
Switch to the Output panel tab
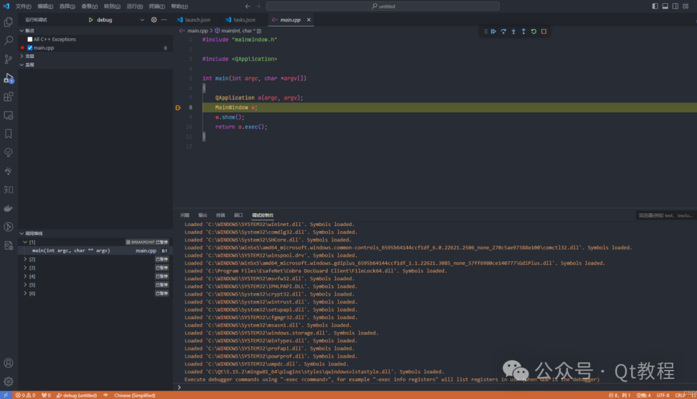[203, 215]
